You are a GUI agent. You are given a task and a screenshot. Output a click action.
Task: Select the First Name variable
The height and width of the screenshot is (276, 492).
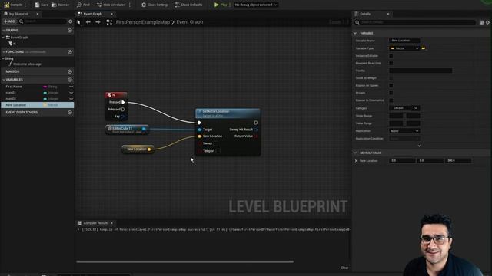14,87
